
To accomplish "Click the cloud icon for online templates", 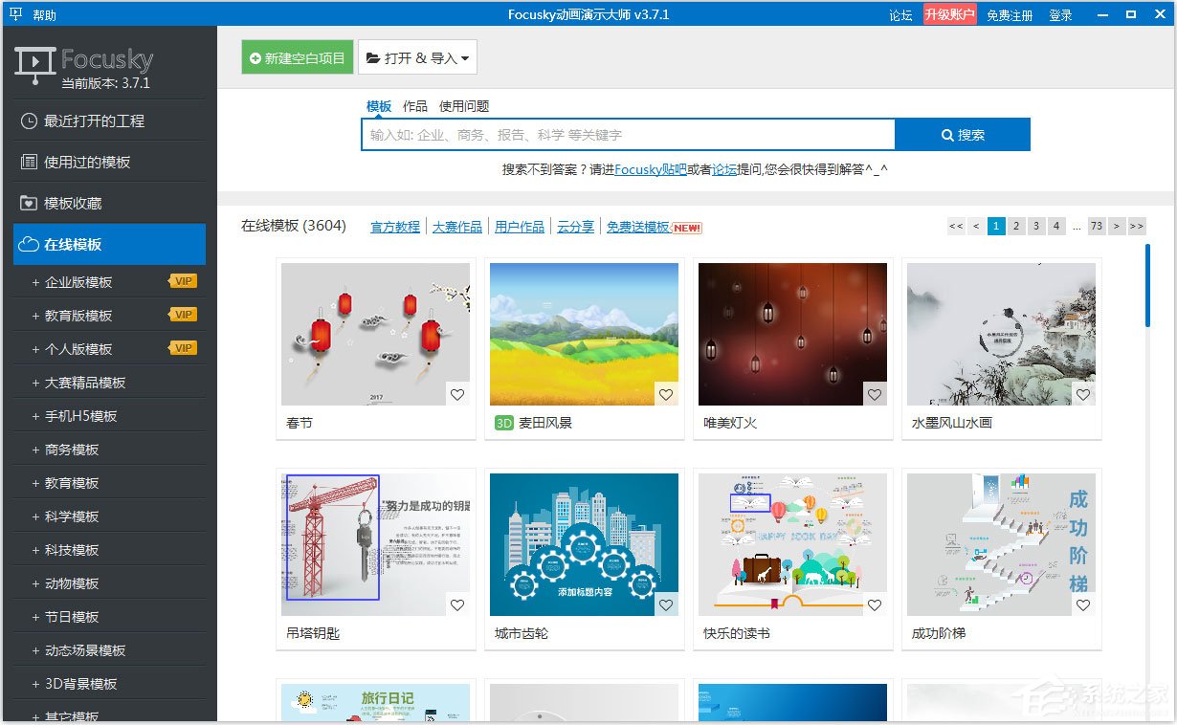I will (29, 245).
